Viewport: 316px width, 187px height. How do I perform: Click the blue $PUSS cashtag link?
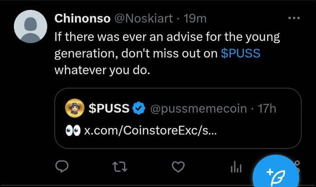click(x=240, y=53)
